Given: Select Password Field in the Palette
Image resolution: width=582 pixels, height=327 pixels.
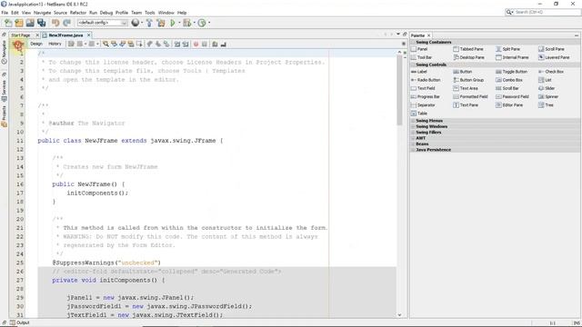Looking at the screenshot, I should [512, 97].
